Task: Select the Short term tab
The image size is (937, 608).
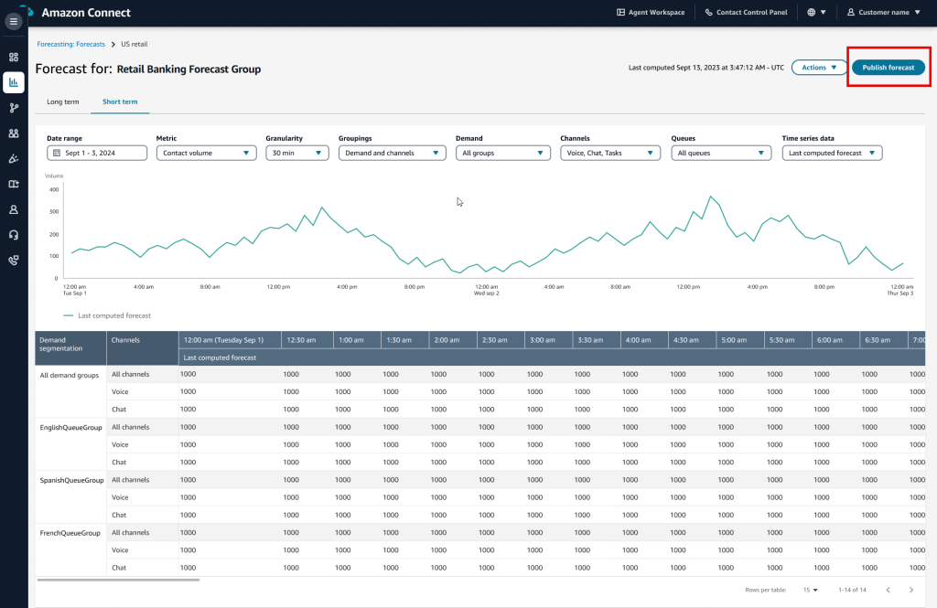Action: pyautogui.click(x=120, y=101)
